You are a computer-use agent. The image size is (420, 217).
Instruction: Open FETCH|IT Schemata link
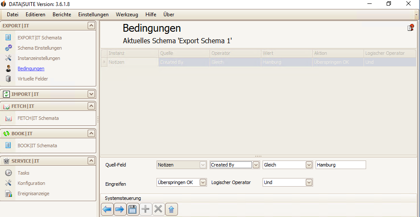point(38,118)
